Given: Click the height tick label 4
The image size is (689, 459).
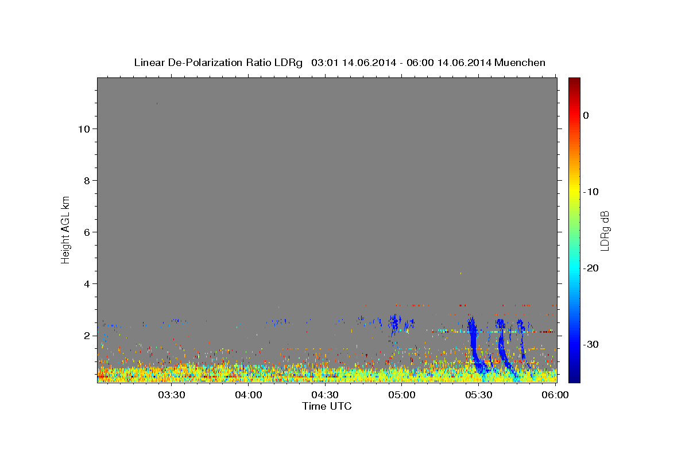Looking at the screenshot, I should [87, 283].
